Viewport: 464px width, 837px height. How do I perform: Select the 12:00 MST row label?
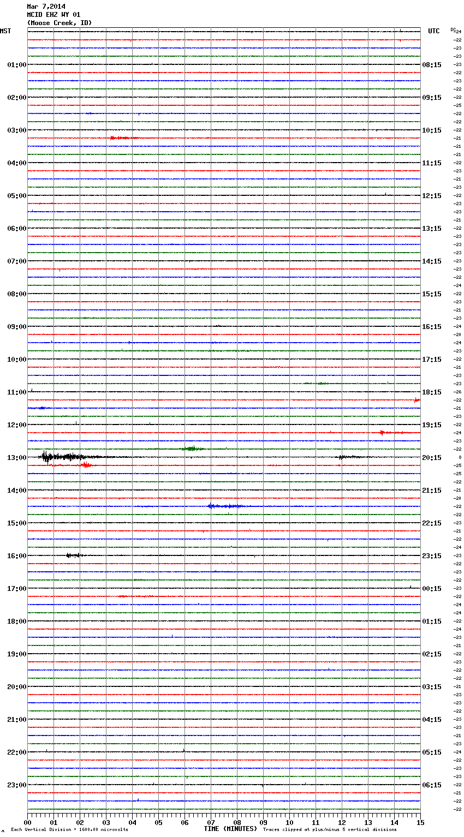17,425
